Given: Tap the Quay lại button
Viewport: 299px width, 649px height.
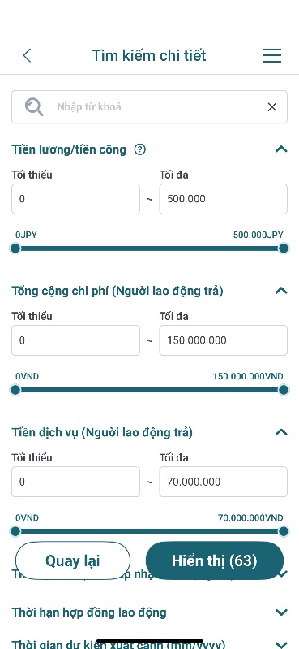Looking at the screenshot, I should 73,560.
